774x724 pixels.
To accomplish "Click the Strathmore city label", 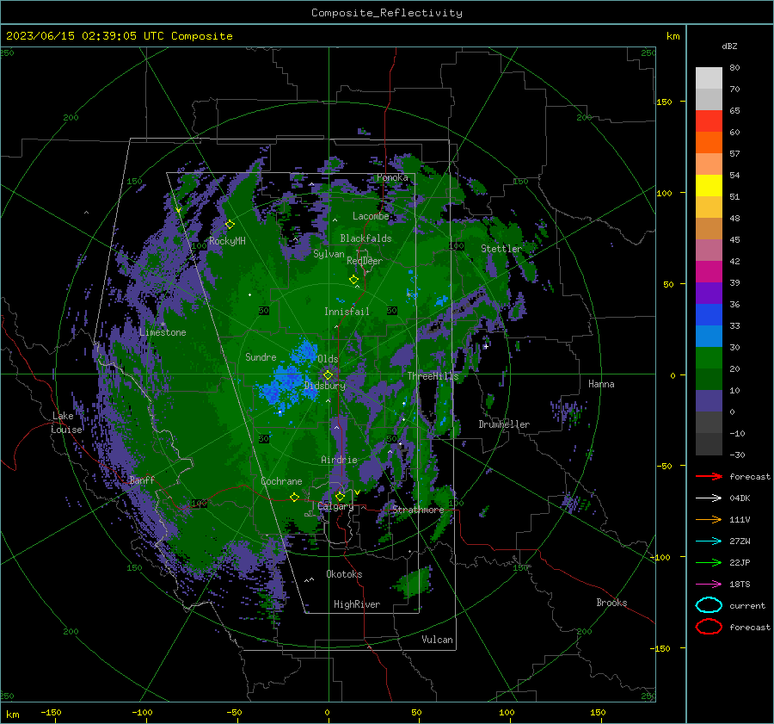I will 418,510.
